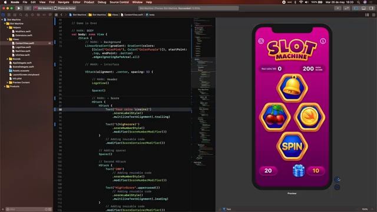Expand the Preview Content folder

[8, 82]
